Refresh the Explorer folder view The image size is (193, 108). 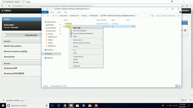coord(153,16)
